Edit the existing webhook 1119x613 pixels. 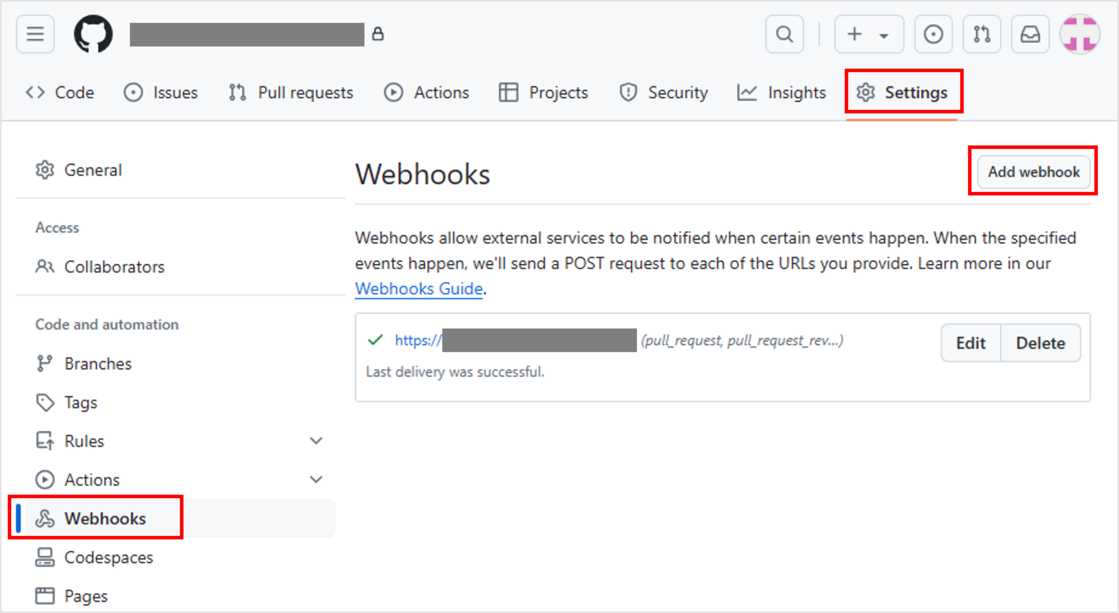970,343
